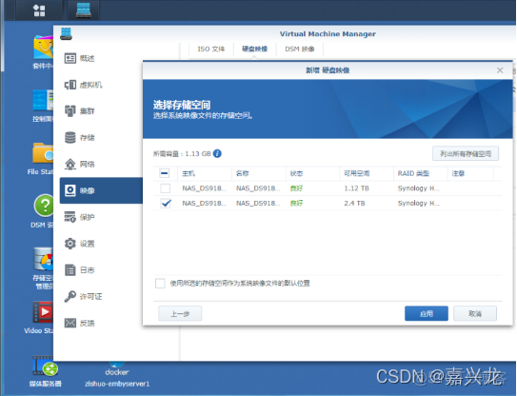Image resolution: width=517 pixels, height=396 pixels.
Task: Click the host name cell in 1.12 TB row
Action: pyautogui.click(x=205, y=188)
